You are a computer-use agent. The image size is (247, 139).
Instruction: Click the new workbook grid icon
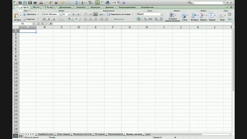click(x=20, y=3)
